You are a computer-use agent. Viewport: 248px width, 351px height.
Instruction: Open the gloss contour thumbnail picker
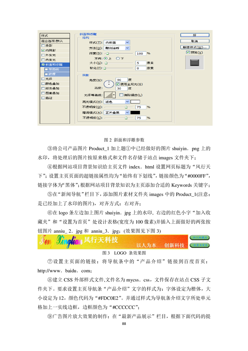pos(108,95)
